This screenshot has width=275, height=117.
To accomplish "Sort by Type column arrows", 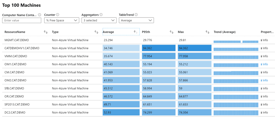I will click(96, 32).
